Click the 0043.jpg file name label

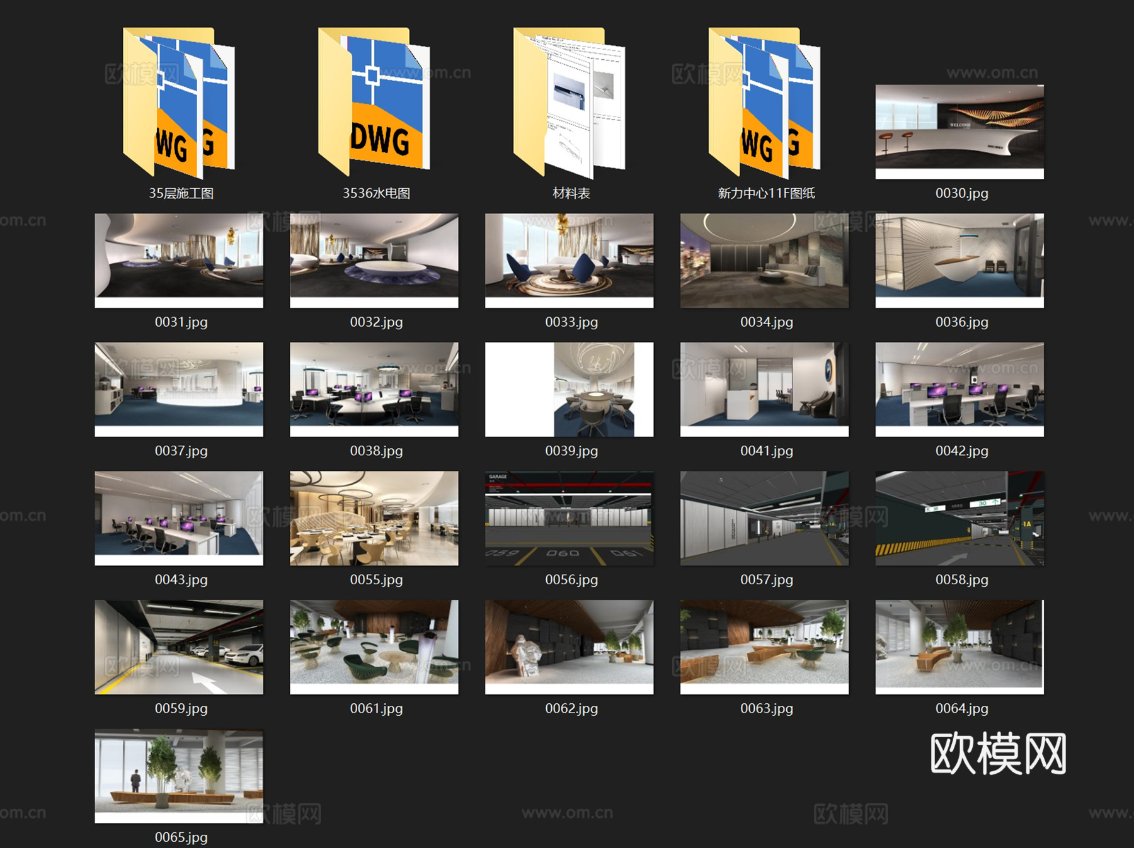(x=181, y=580)
